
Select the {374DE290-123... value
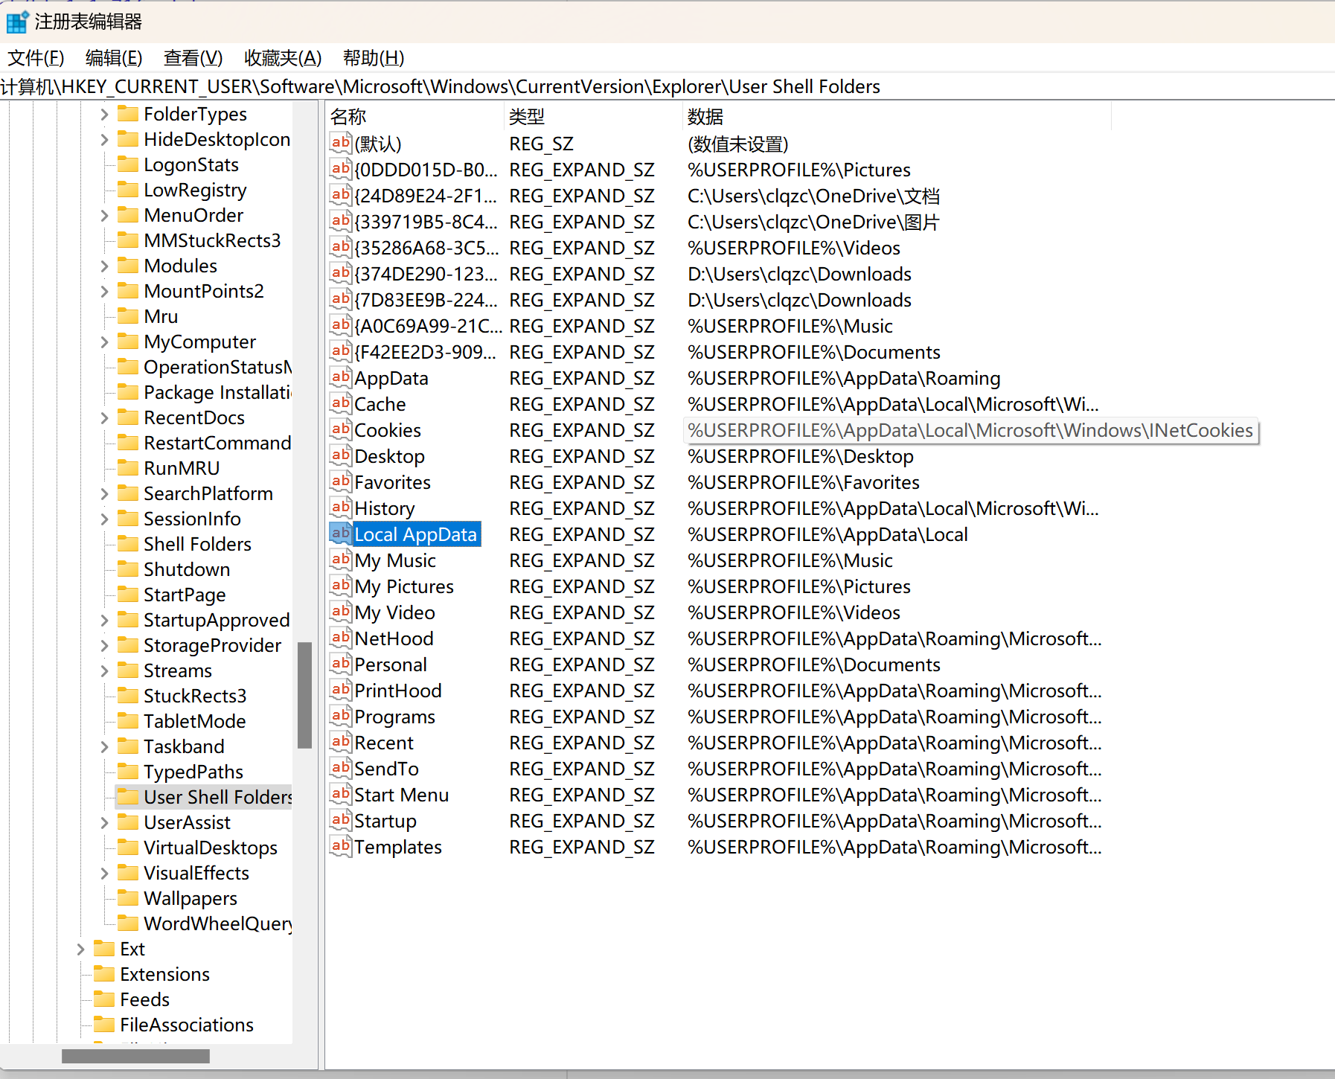point(426,274)
